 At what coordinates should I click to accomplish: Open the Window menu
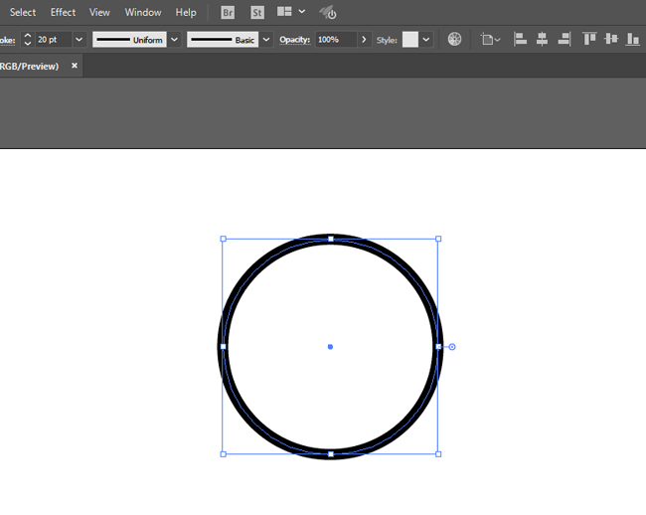(143, 12)
